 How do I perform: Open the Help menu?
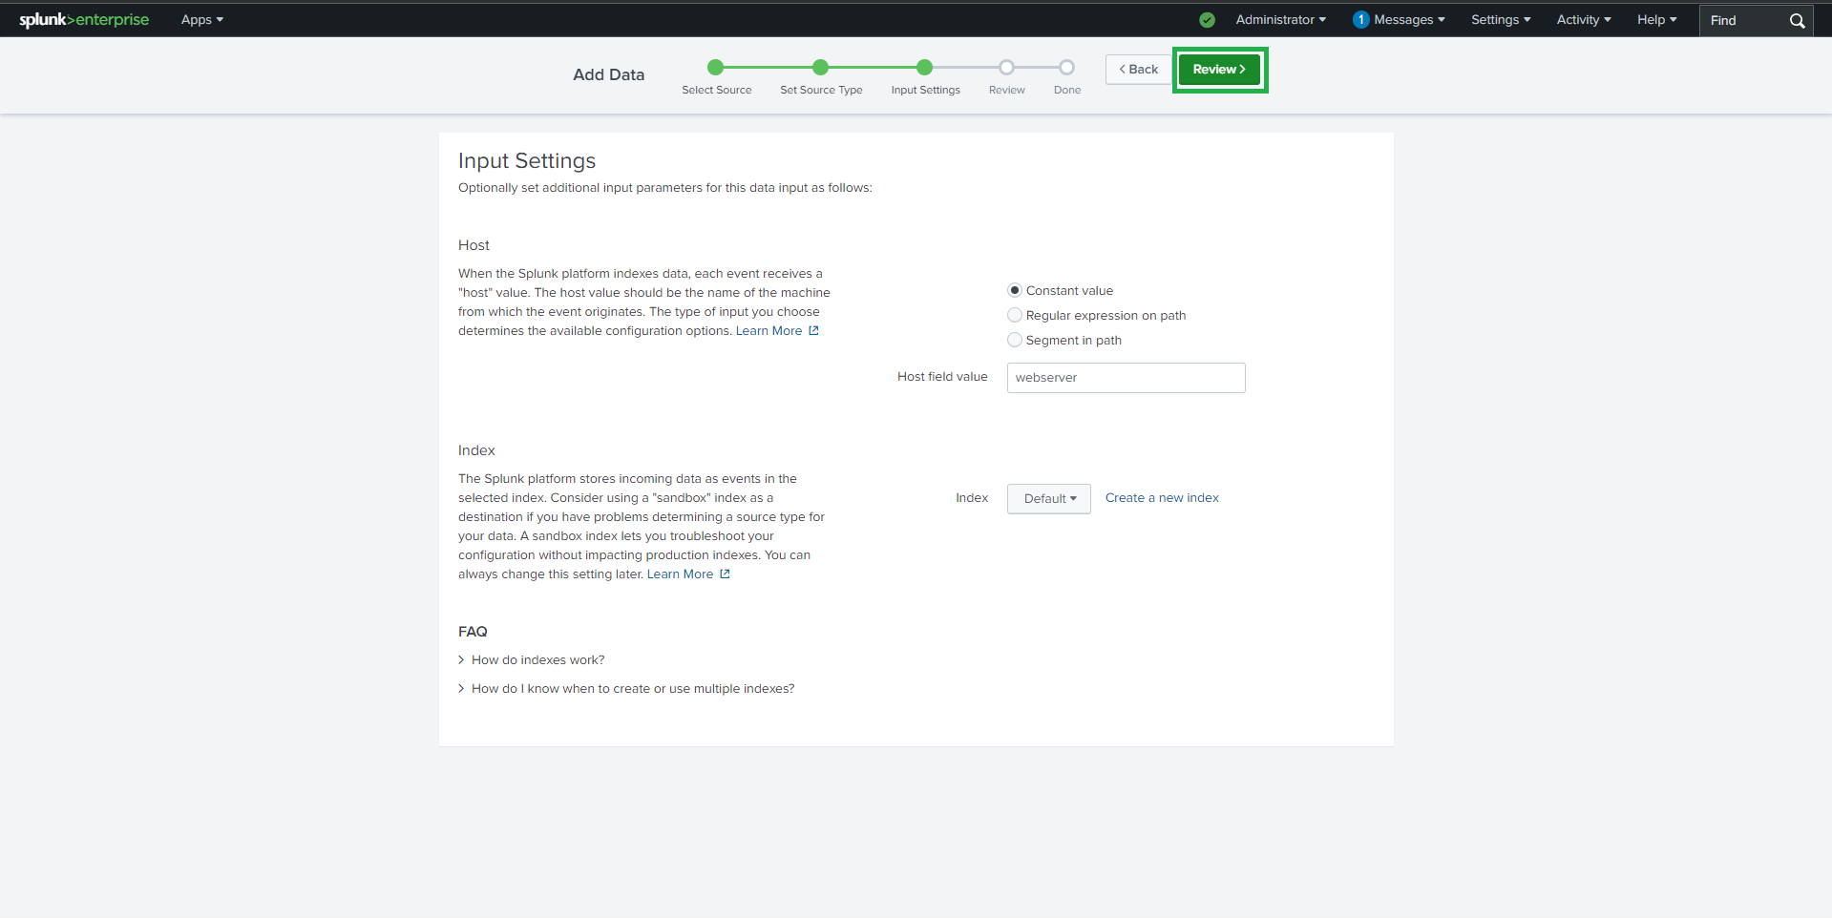coord(1657,20)
